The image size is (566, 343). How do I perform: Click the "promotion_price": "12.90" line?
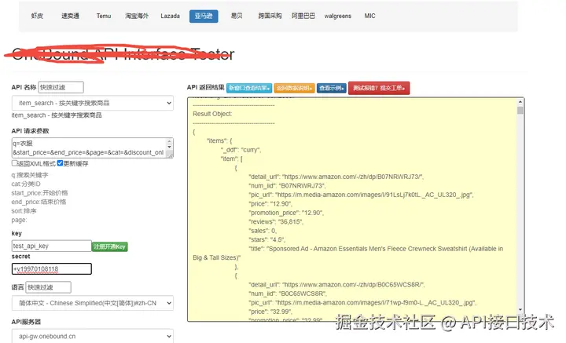click(286, 213)
